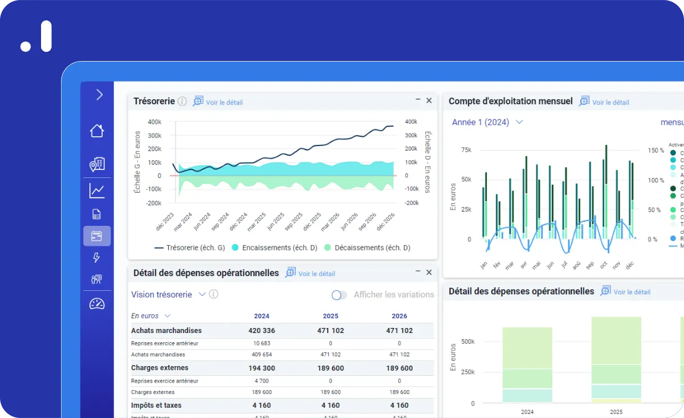This screenshot has width=684, height=418.
Task: Select the bold Charges externes category row
Action: [x=282, y=368]
